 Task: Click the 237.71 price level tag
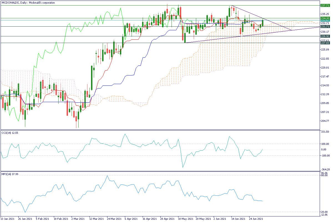[x=325, y=5]
